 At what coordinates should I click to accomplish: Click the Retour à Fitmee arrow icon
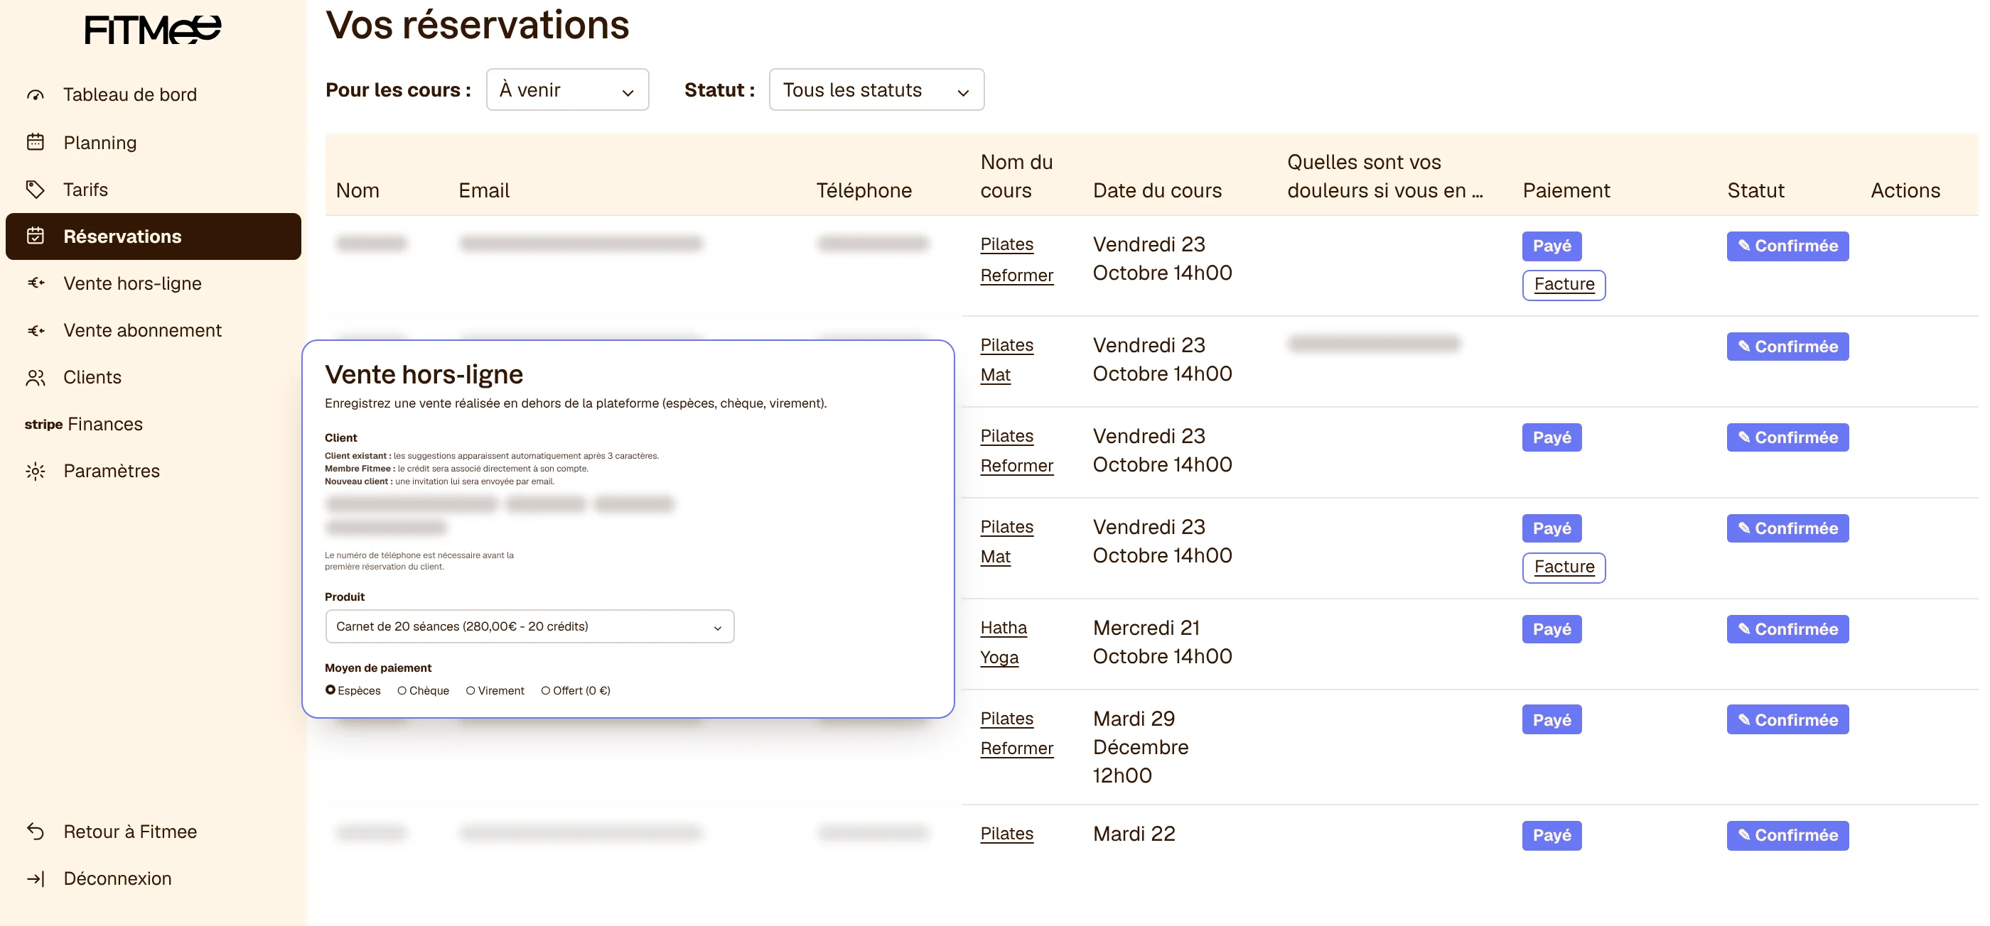pyautogui.click(x=36, y=831)
